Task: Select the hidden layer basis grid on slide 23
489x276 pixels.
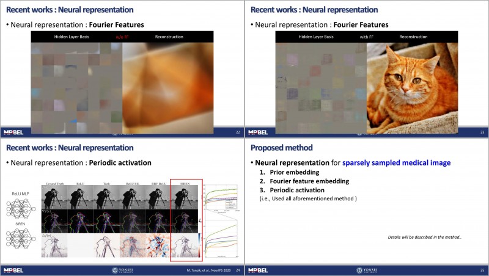Action: click(321, 88)
